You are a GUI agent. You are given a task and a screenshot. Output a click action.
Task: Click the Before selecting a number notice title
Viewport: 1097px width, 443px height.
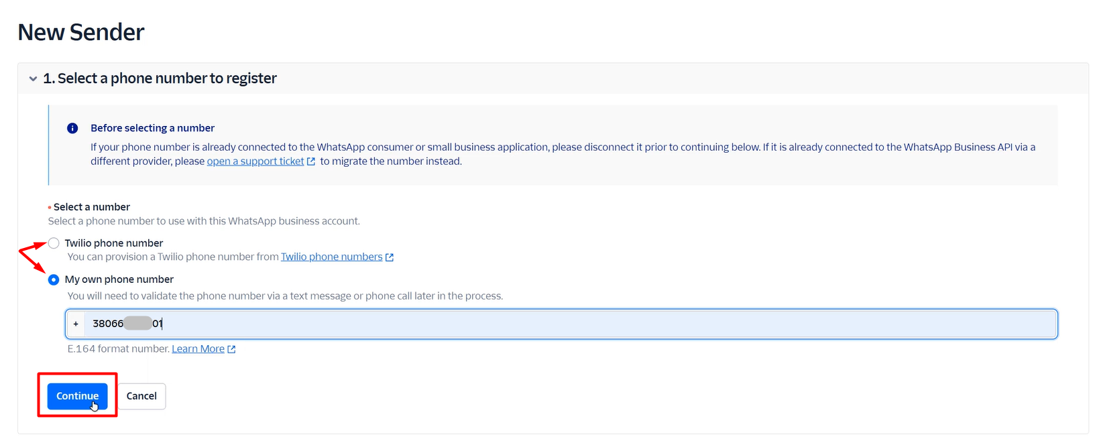pos(152,128)
